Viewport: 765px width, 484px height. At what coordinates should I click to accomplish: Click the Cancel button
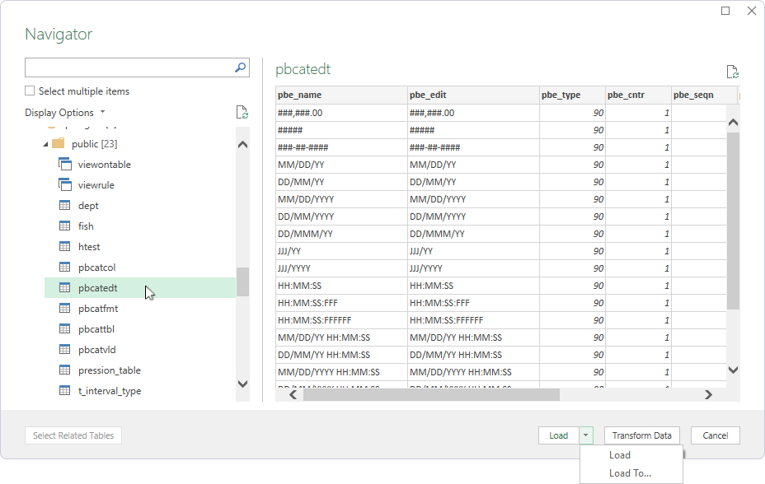pyautogui.click(x=715, y=435)
